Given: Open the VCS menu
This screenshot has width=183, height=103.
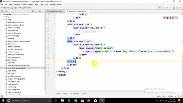Looking at the screenshot, I should tap(46, 5).
